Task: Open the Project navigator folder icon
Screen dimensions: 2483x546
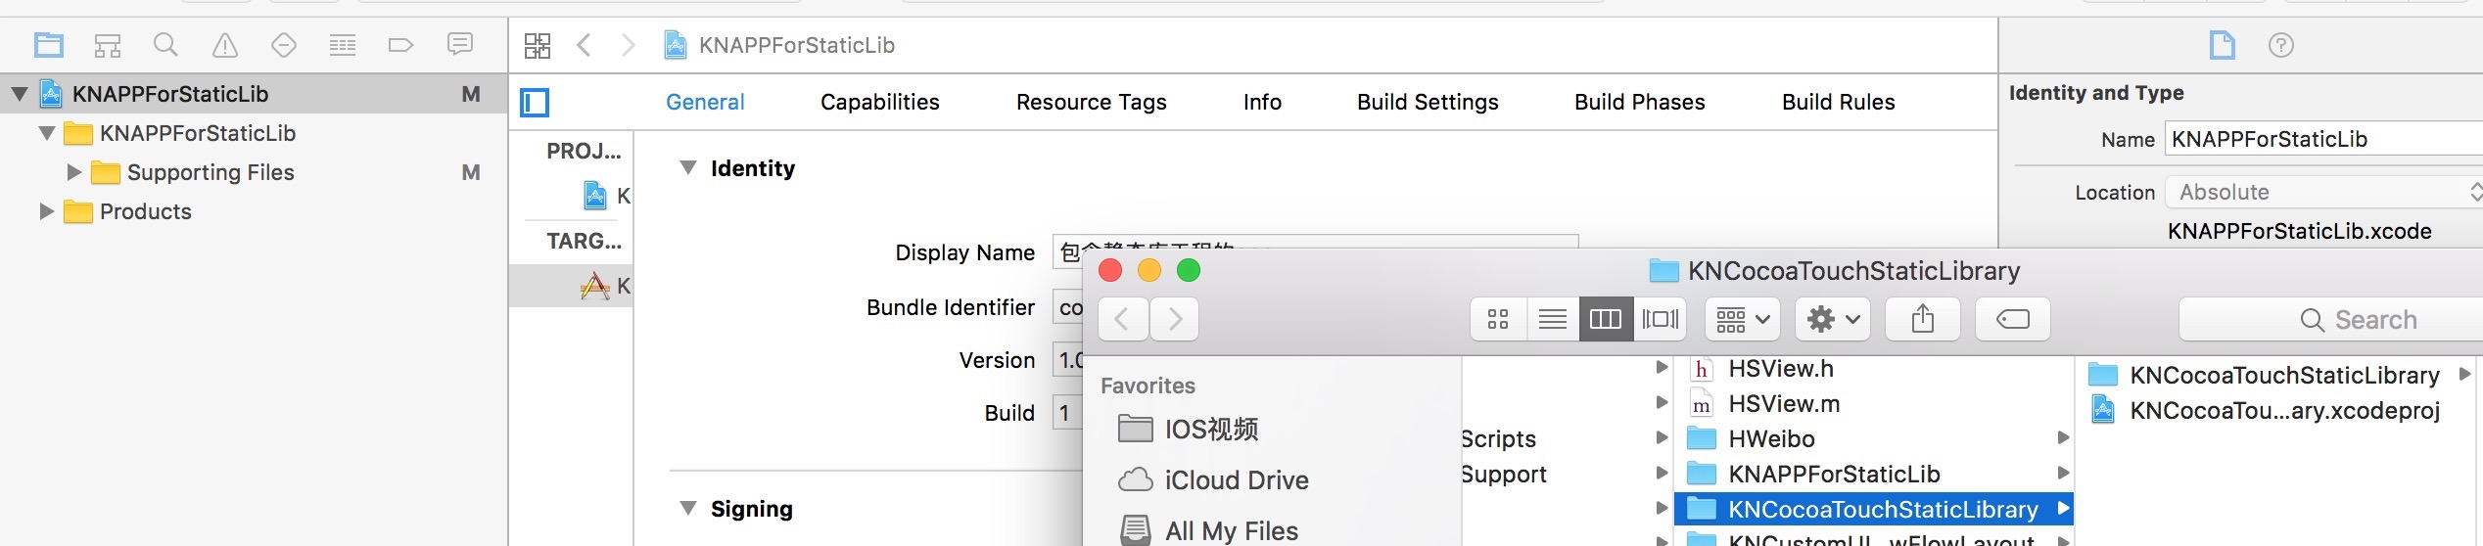Action: tap(48, 45)
